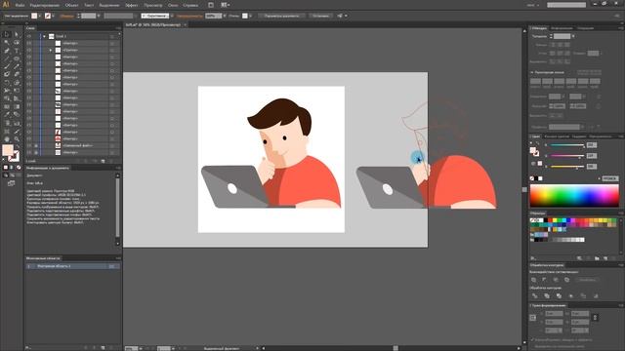
Task: Open the Редактирование menu
Action: [45, 5]
